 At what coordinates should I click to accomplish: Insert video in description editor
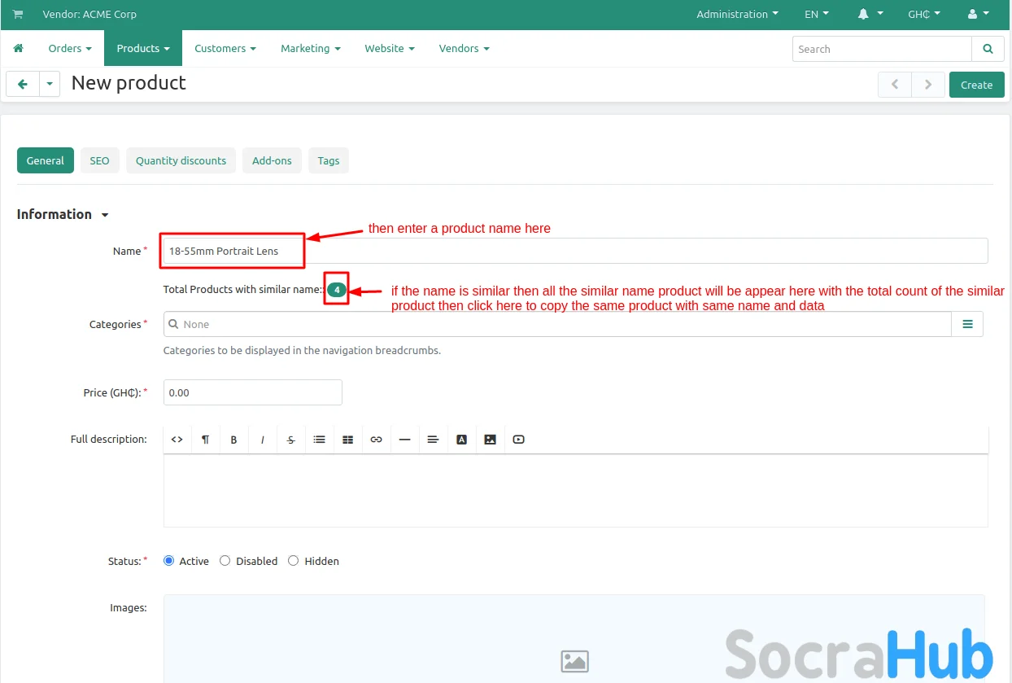tap(519, 440)
